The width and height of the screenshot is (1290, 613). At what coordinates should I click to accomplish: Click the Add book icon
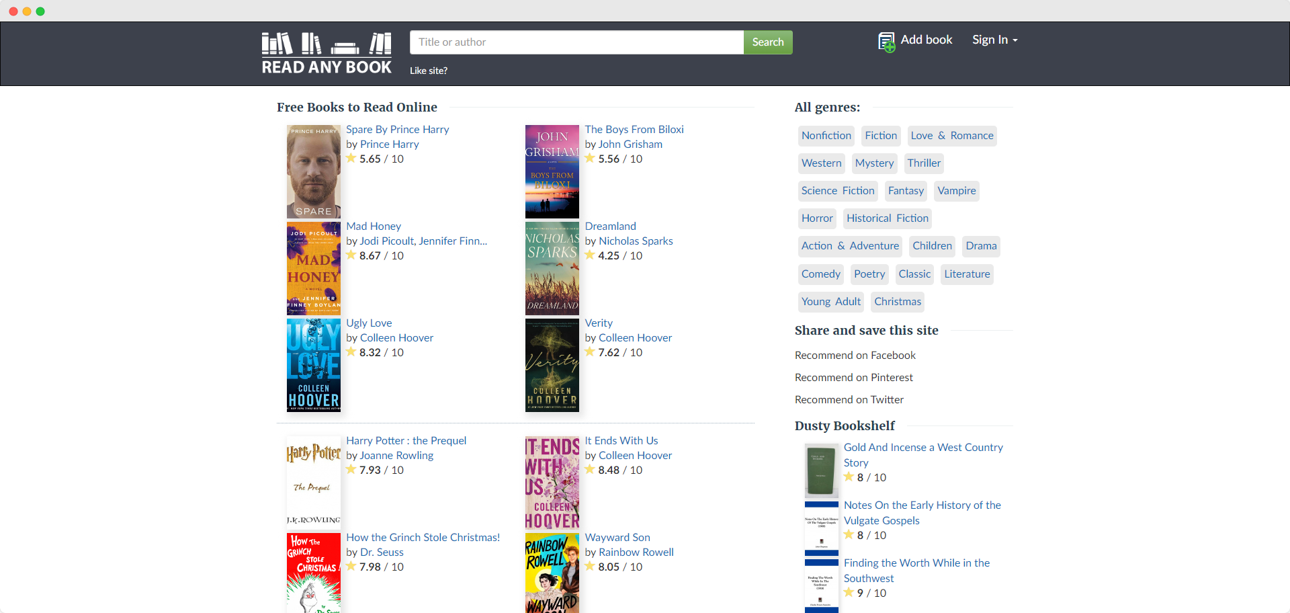point(887,42)
